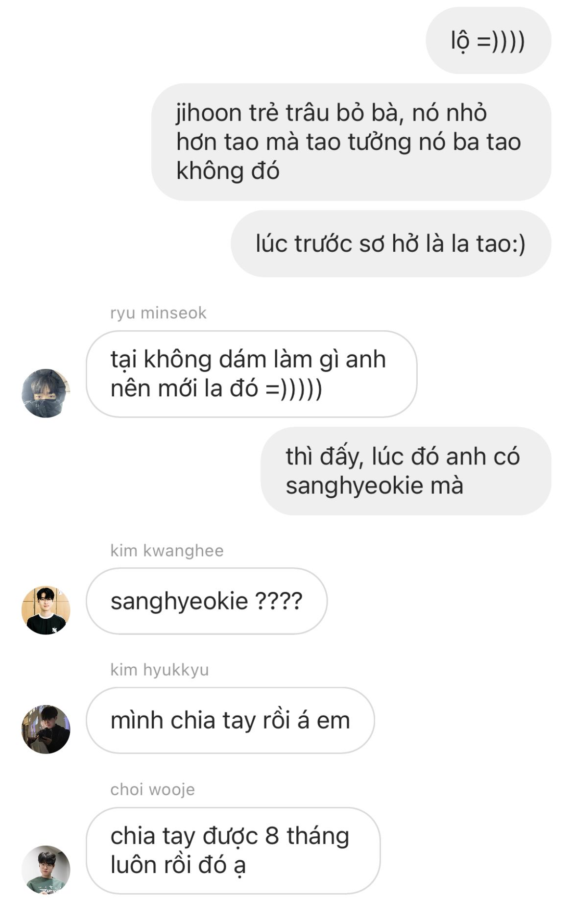Tap 'luôn rồi đó ạ' text line
This screenshot has width=573, height=899.
coord(178,865)
